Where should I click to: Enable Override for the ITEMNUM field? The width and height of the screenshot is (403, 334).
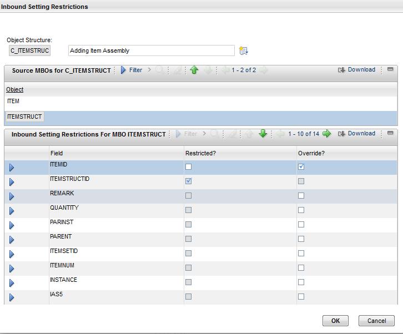(301, 267)
